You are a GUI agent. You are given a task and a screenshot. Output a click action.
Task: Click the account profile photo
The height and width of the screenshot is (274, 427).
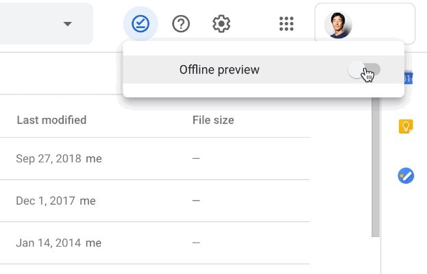(338, 25)
